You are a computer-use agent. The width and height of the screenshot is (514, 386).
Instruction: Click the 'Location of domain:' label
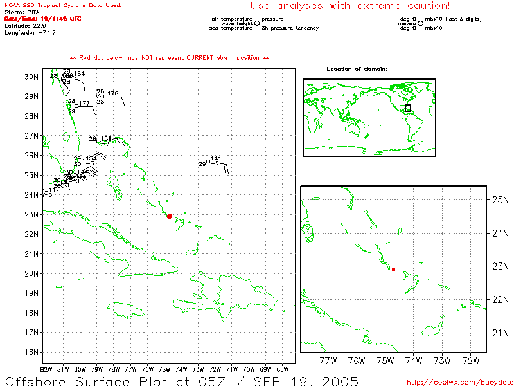(357, 69)
